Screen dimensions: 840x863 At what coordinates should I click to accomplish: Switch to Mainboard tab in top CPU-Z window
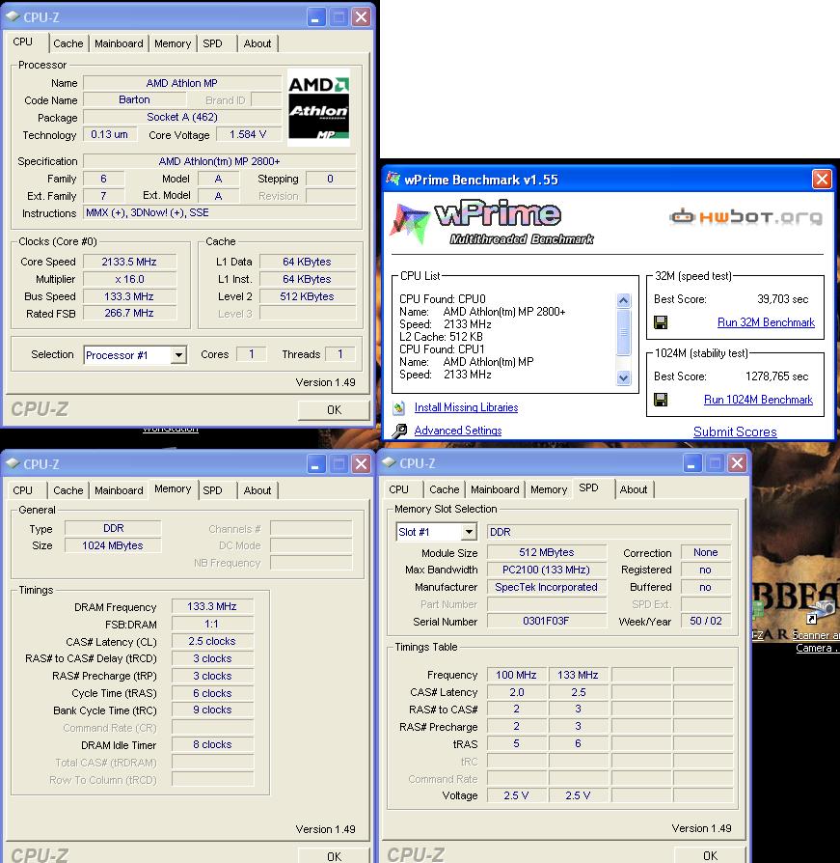click(119, 43)
